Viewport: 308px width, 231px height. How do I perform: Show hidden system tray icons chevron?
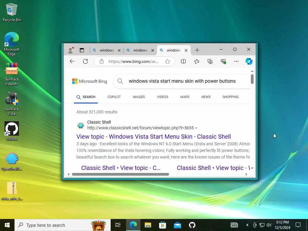[x=247, y=225]
